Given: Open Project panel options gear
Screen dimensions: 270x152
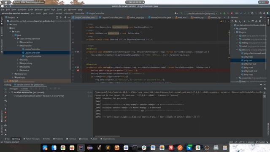Looking at the screenshot, I should click(65, 17).
